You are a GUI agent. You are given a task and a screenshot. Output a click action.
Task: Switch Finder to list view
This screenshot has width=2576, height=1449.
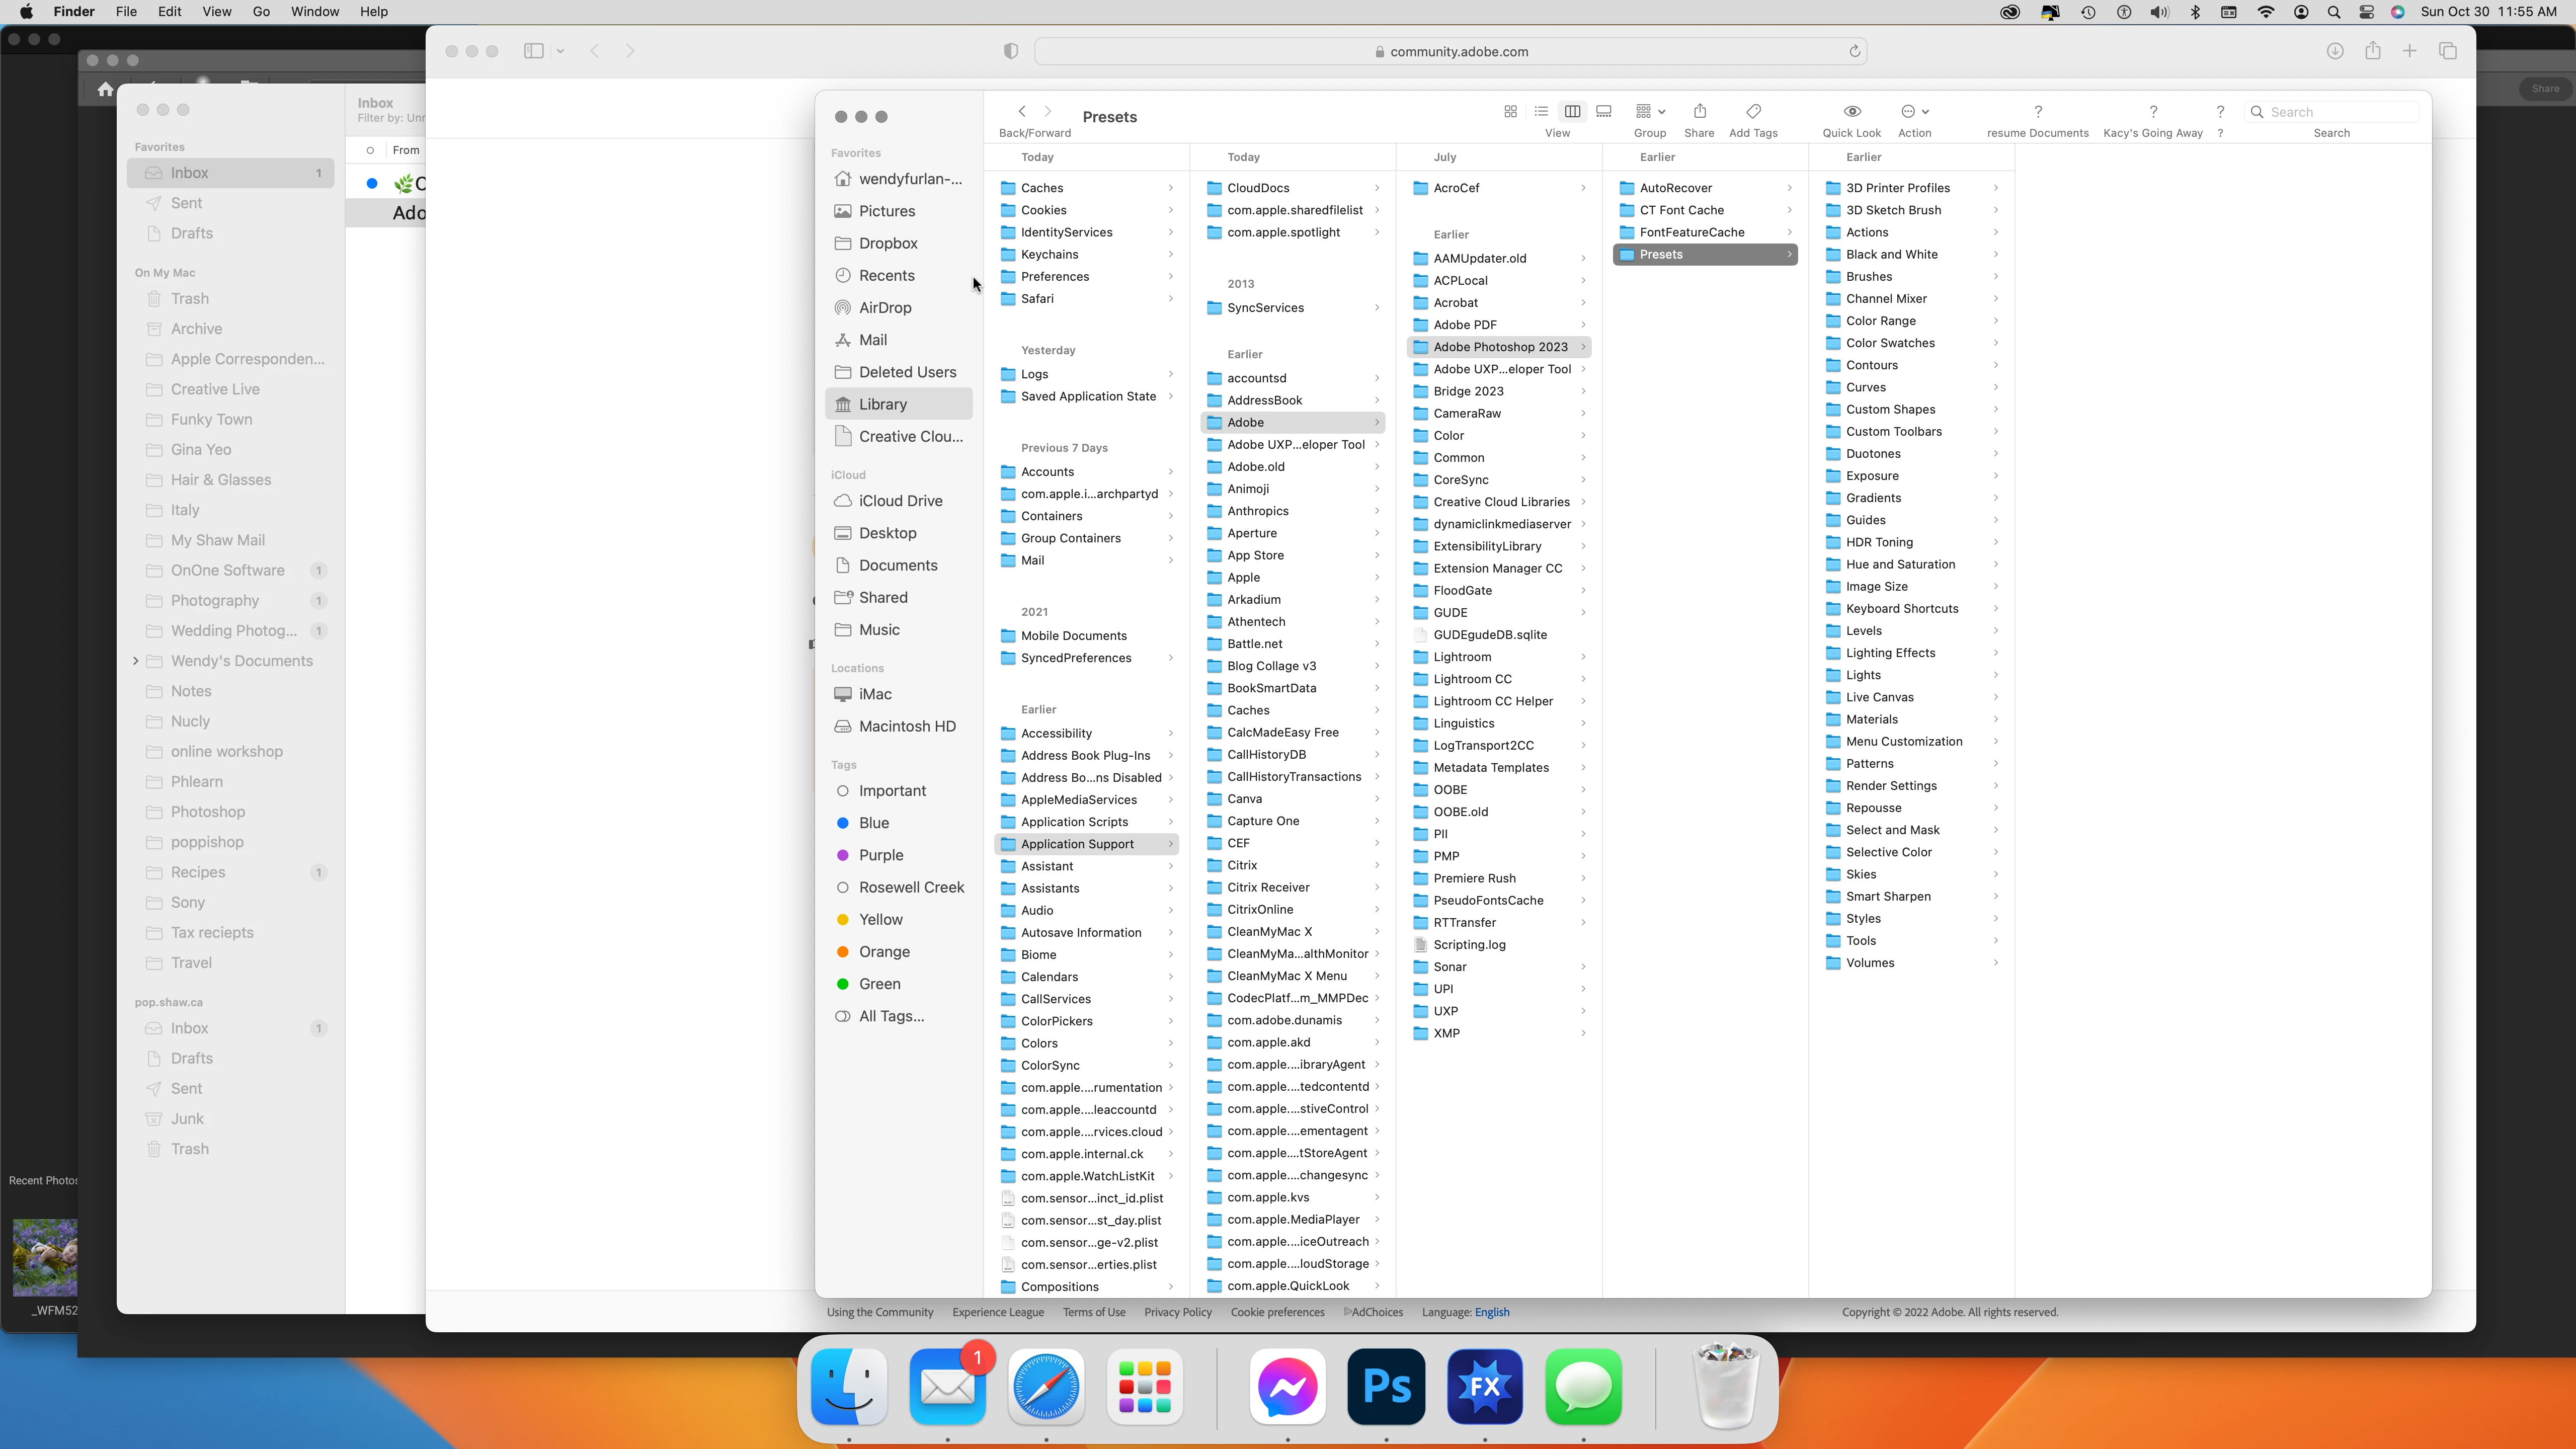(x=1541, y=111)
